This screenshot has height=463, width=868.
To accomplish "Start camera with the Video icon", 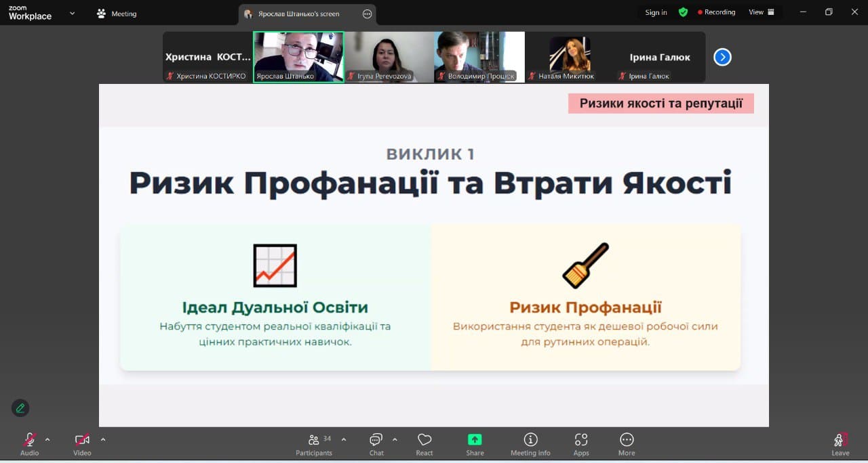I will pos(82,440).
